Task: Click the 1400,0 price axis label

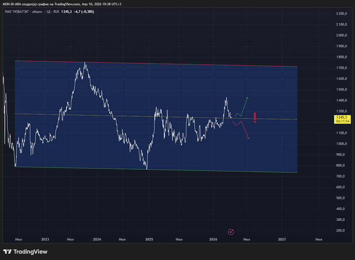Action: click(342, 100)
